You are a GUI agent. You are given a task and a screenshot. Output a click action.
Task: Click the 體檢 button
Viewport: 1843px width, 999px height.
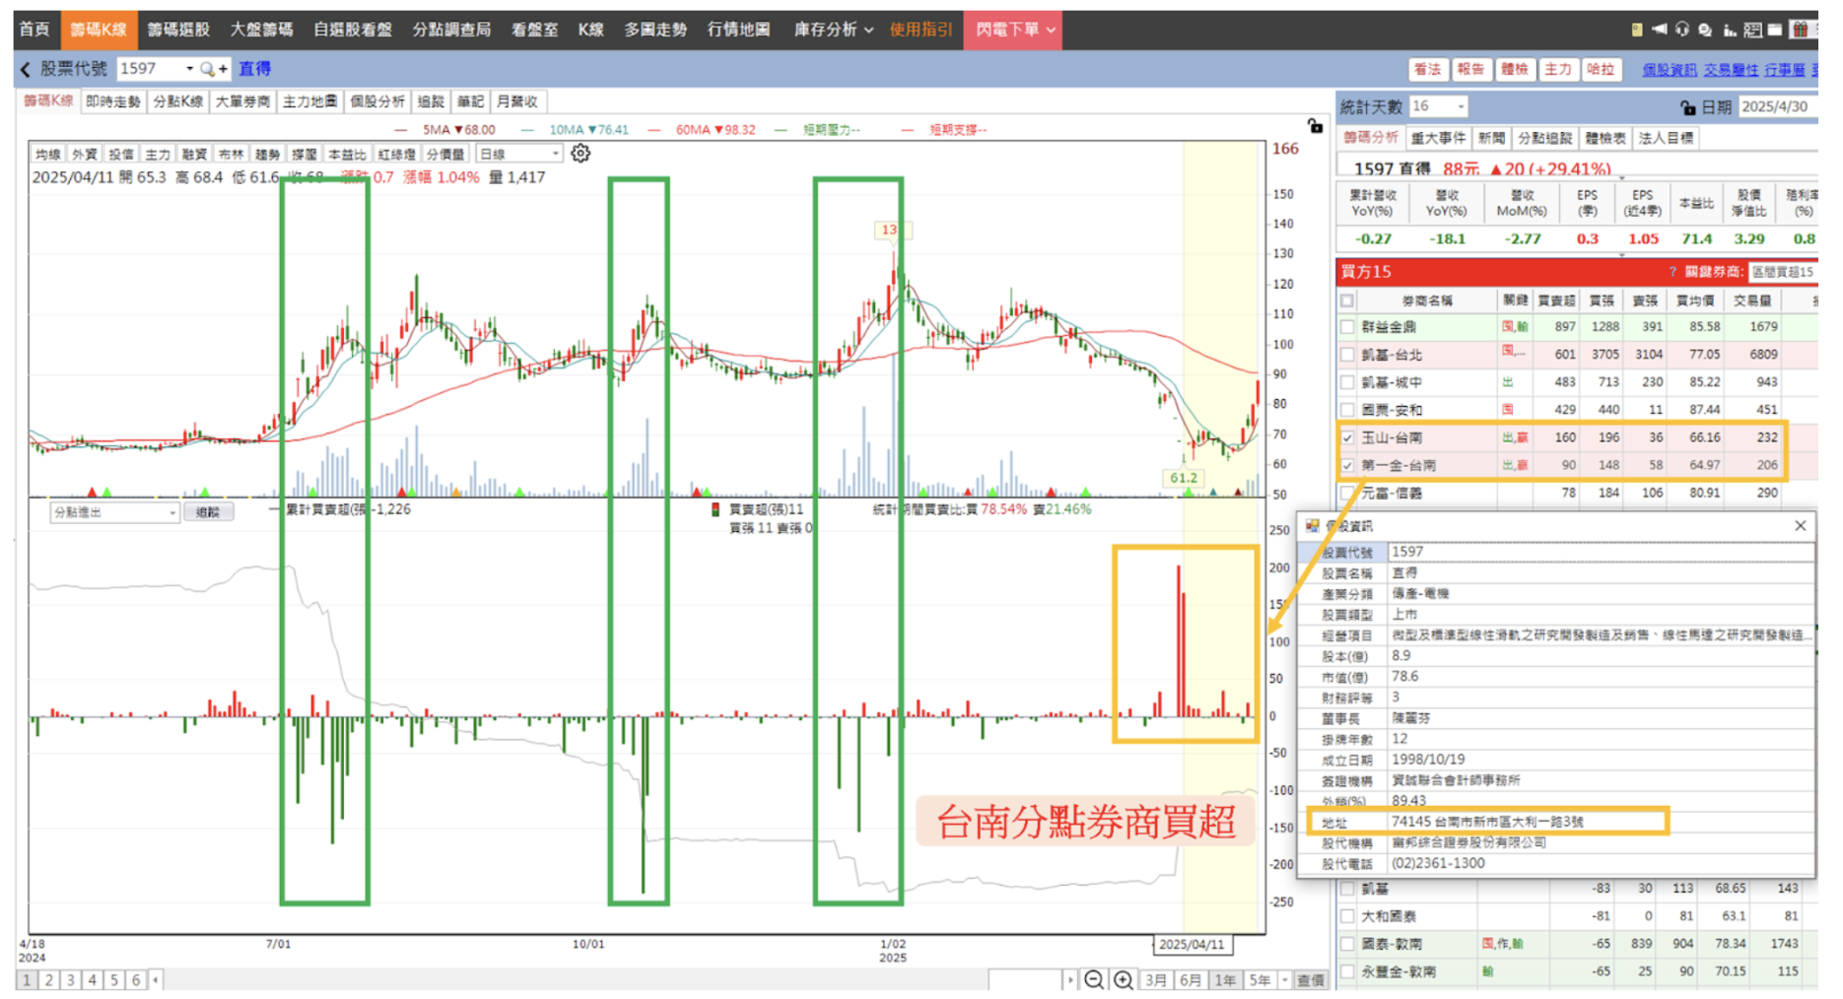1514,69
